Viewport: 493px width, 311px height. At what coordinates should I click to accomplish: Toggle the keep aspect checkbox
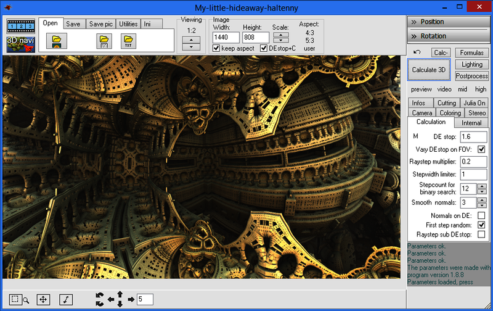[216, 48]
